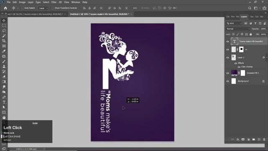Click the Background layer lock icon
The width and height of the screenshot is (268, 151).
(263, 81)
